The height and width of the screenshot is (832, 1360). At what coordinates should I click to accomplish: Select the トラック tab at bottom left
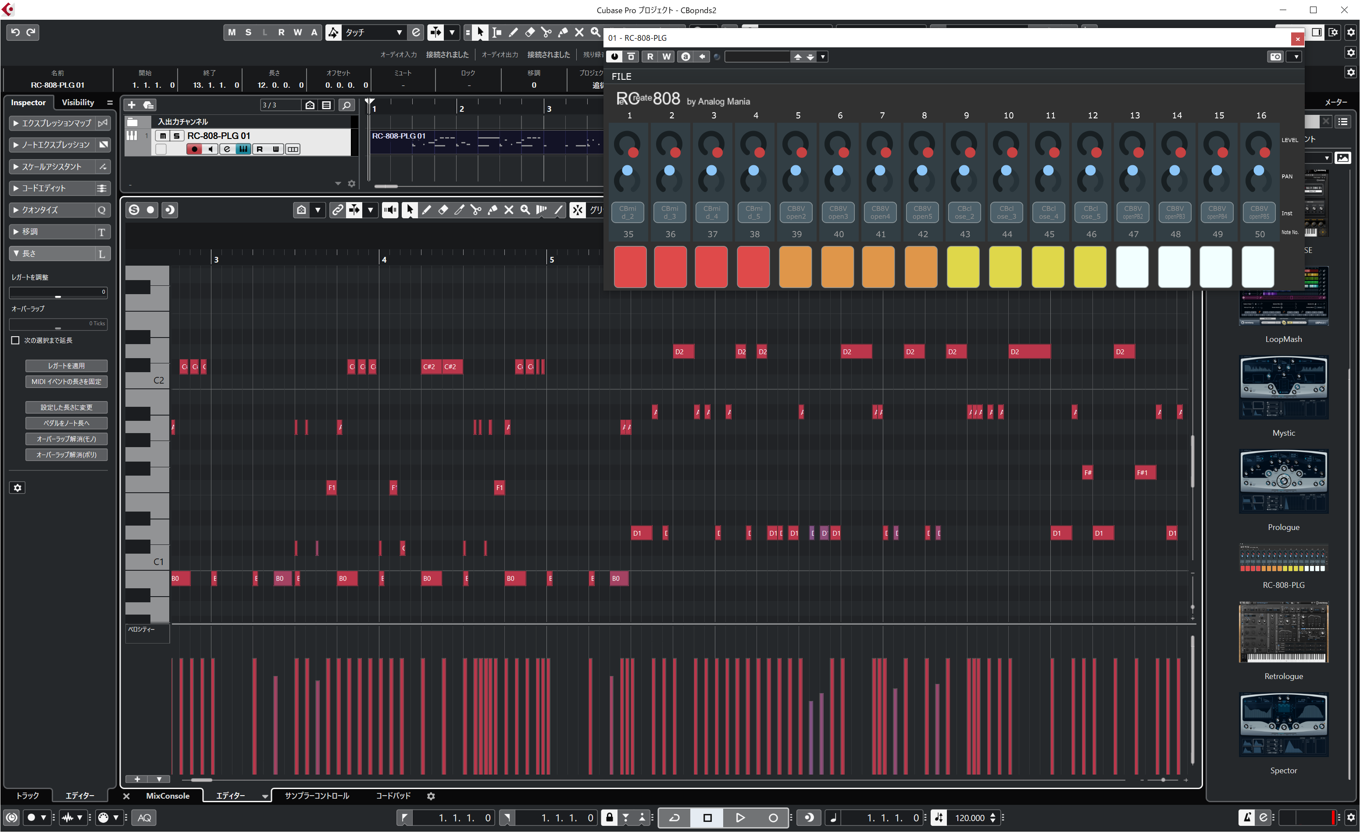27,796
